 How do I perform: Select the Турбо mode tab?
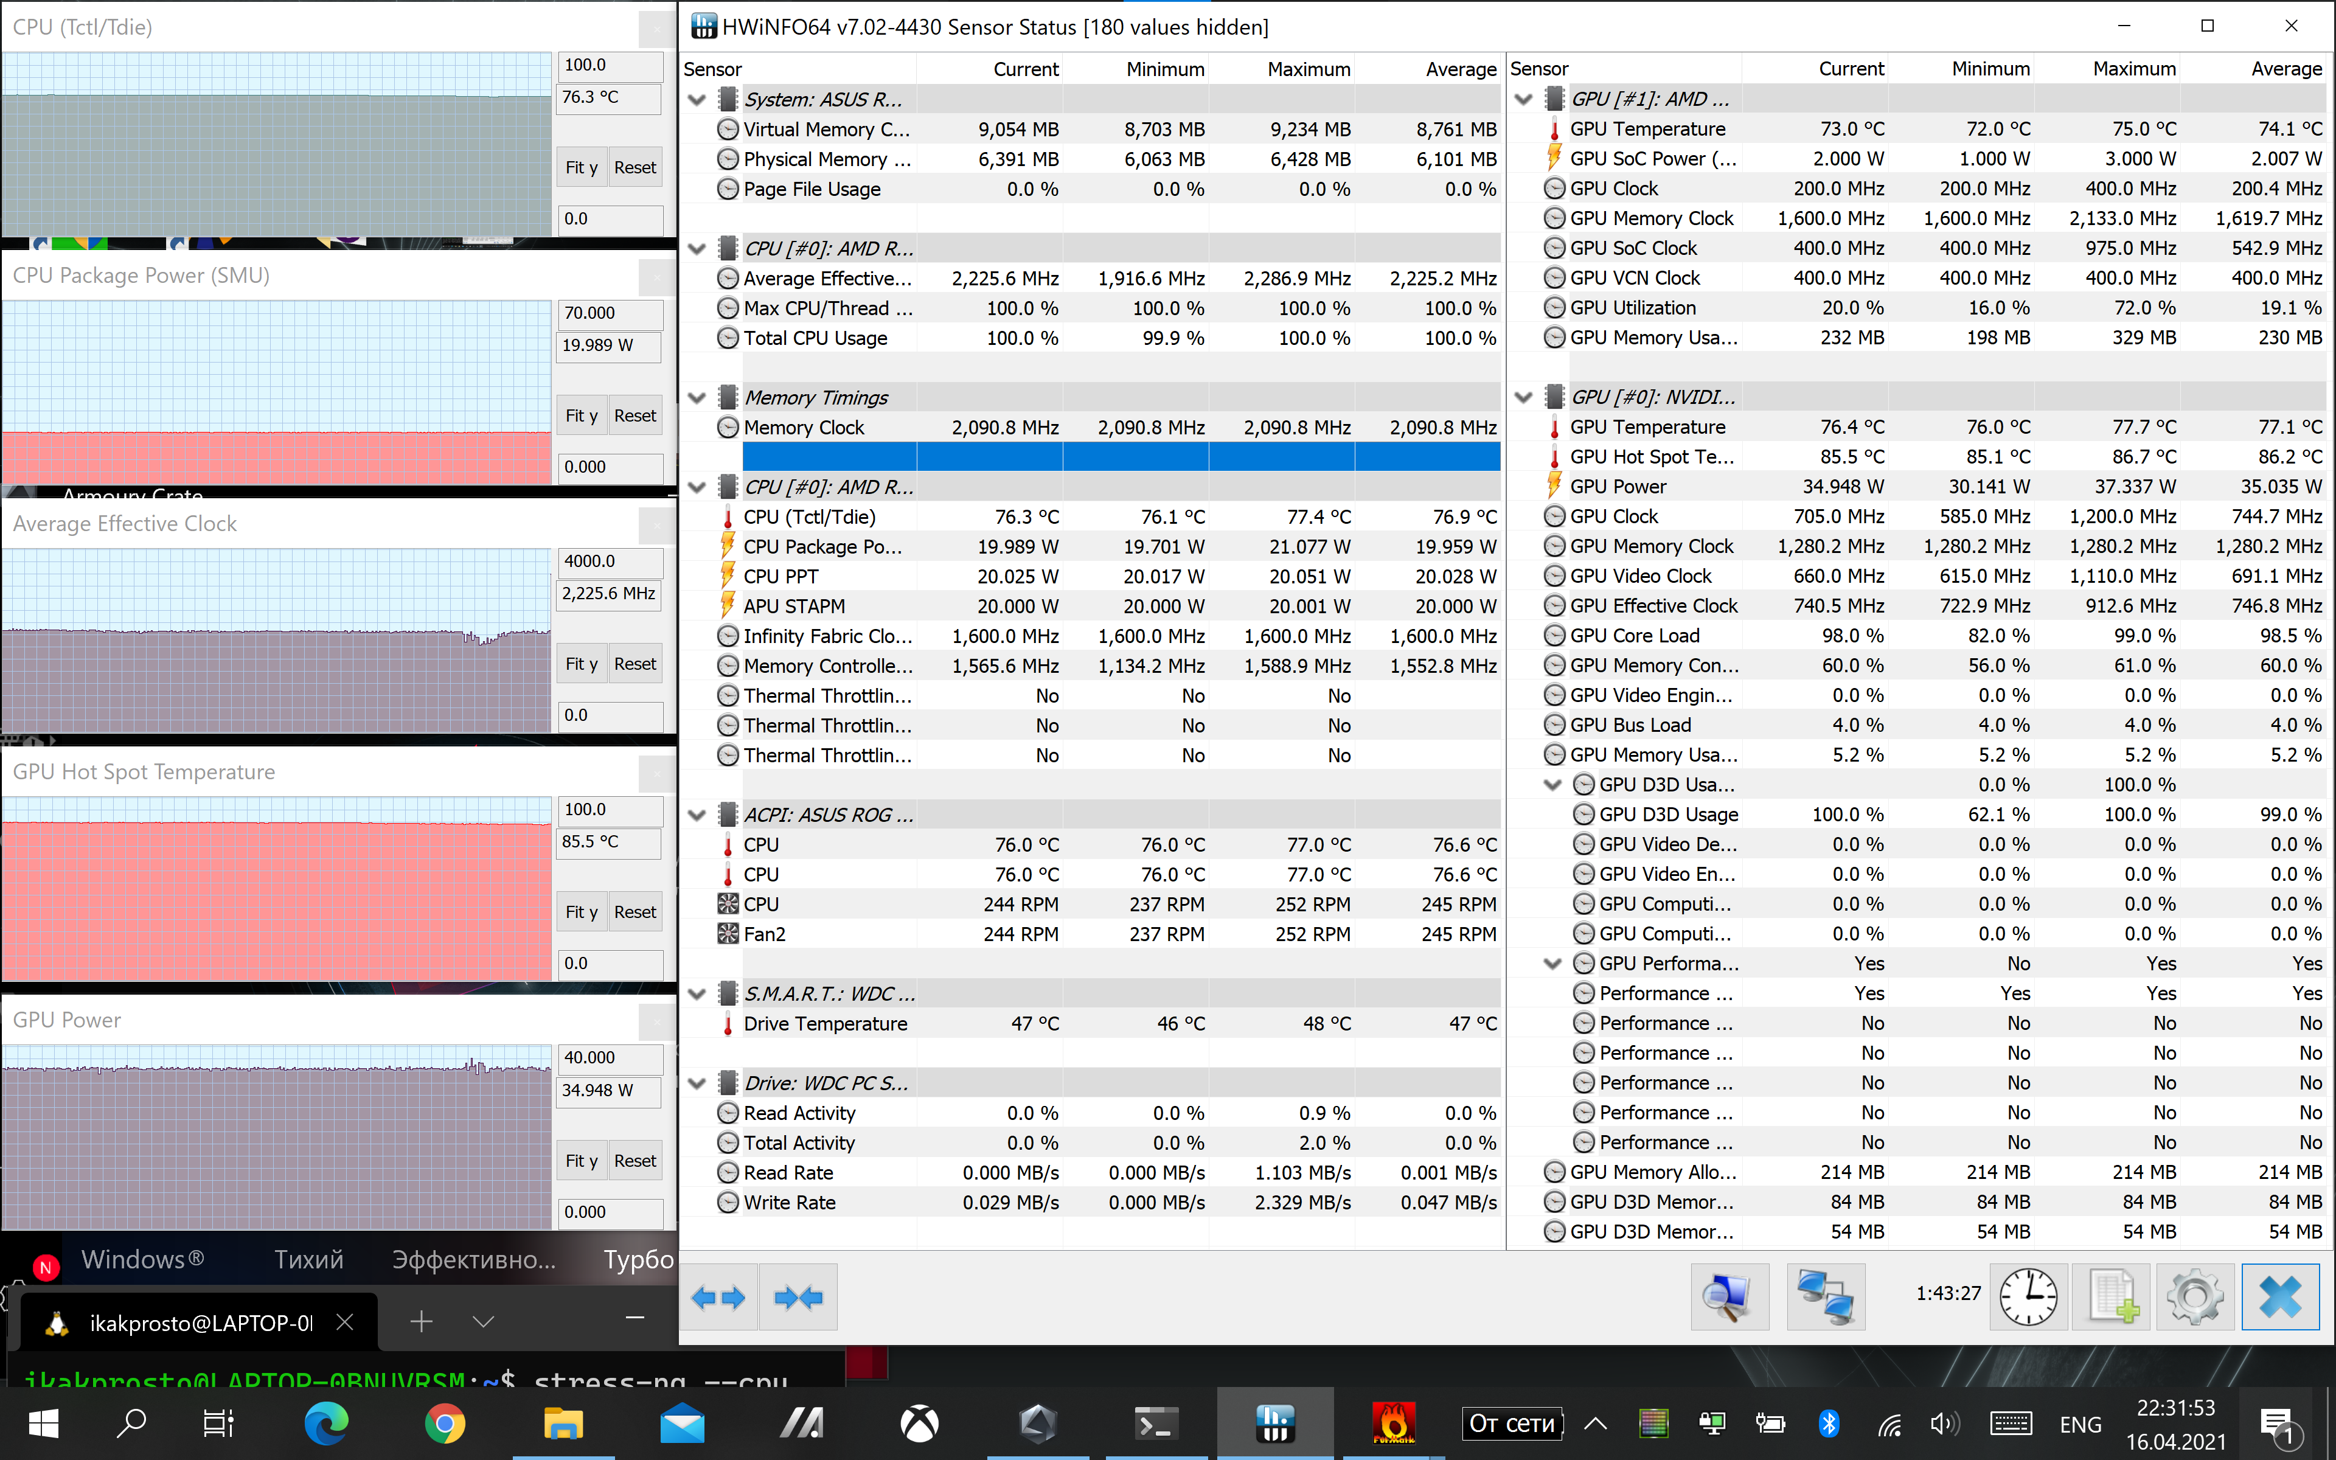point(637,1259)
